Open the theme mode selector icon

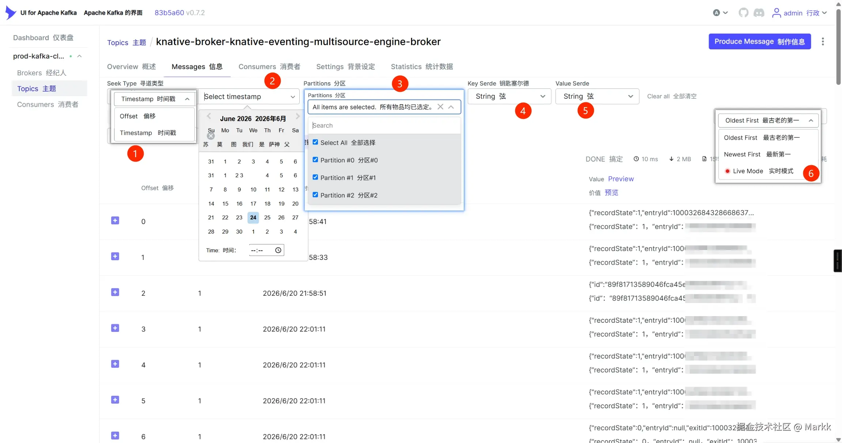(720, 13)
